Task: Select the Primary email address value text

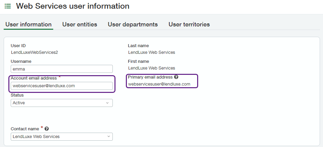Action: (159, 84)
